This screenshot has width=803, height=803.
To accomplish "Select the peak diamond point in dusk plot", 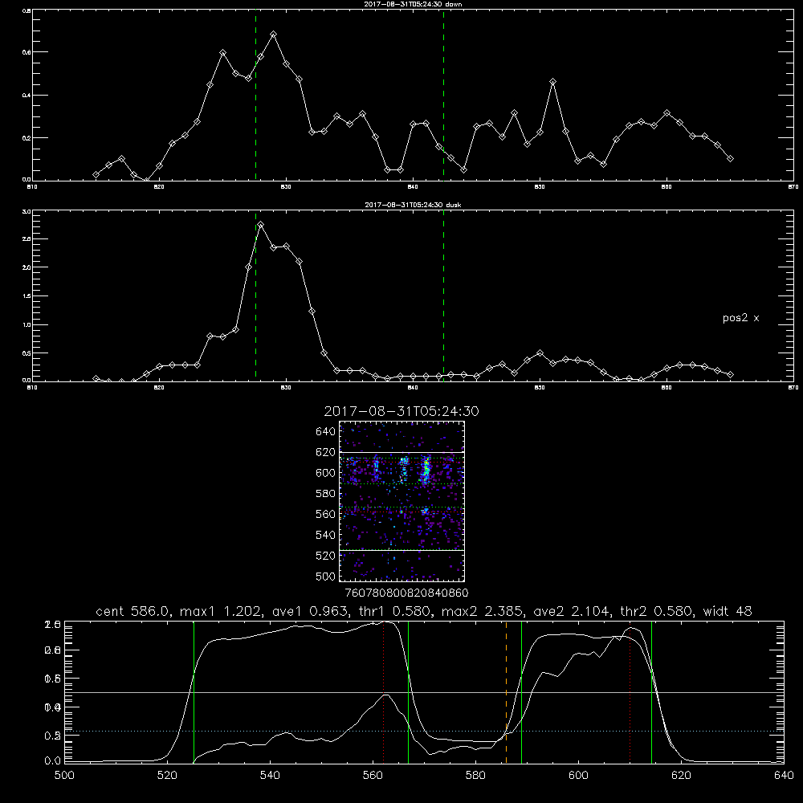I will coord(261,224).
